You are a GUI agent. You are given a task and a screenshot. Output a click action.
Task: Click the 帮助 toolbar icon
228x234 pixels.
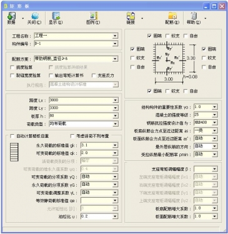click(194, 16)
